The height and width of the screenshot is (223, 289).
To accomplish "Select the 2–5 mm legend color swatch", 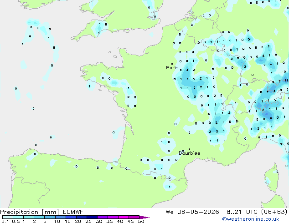I will click(x=39, y=217).
